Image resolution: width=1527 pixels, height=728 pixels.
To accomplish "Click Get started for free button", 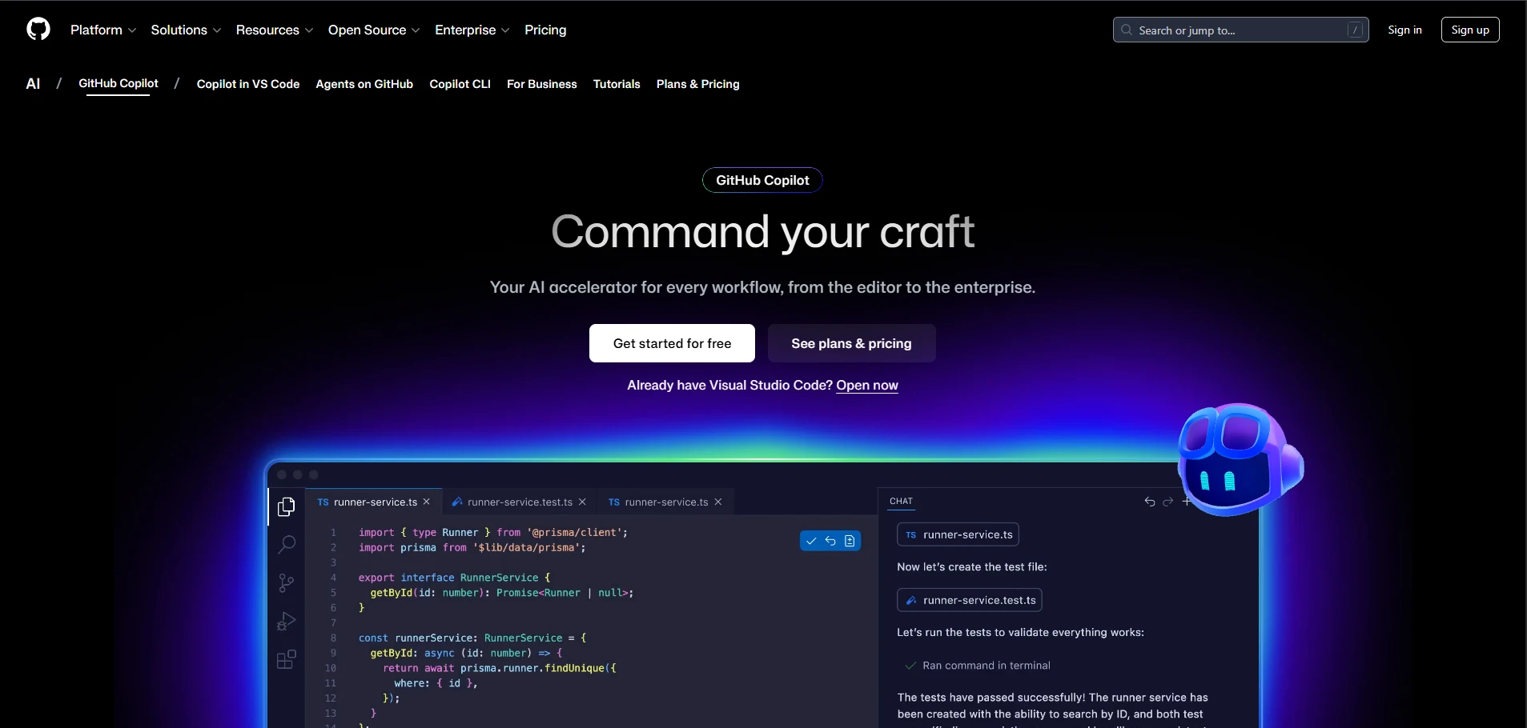I will pyautogui.click(x=672, y=343).
